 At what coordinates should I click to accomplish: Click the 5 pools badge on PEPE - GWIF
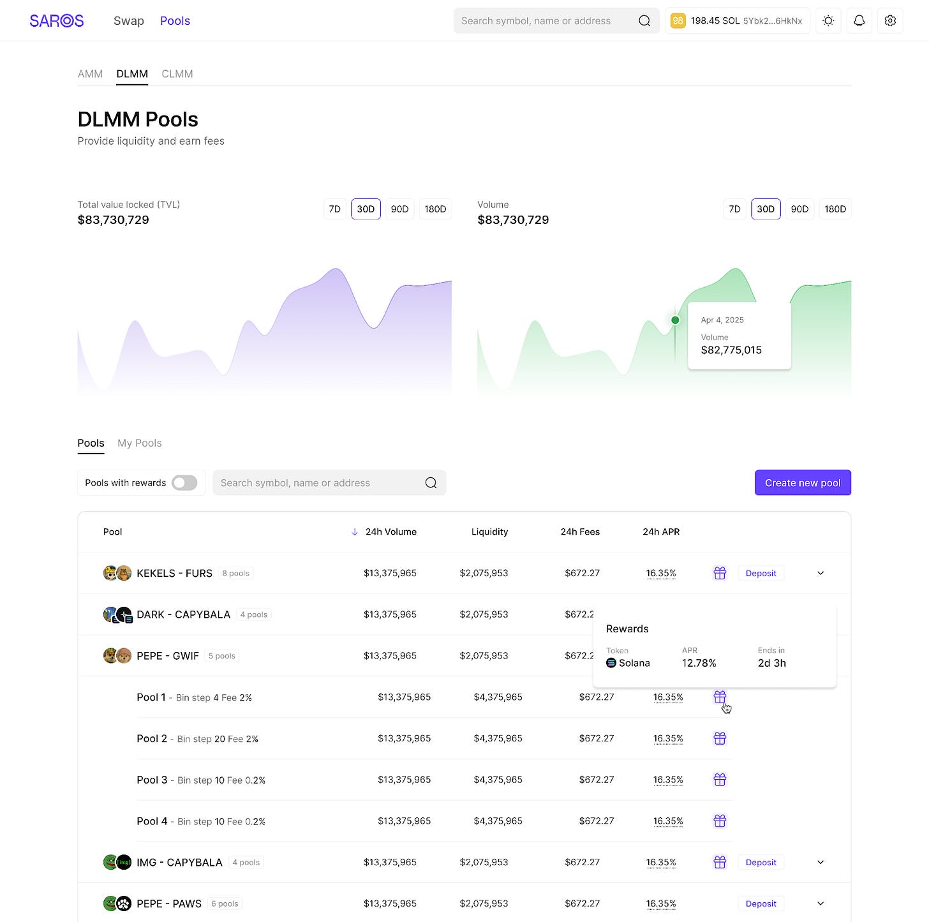point(221,656)
